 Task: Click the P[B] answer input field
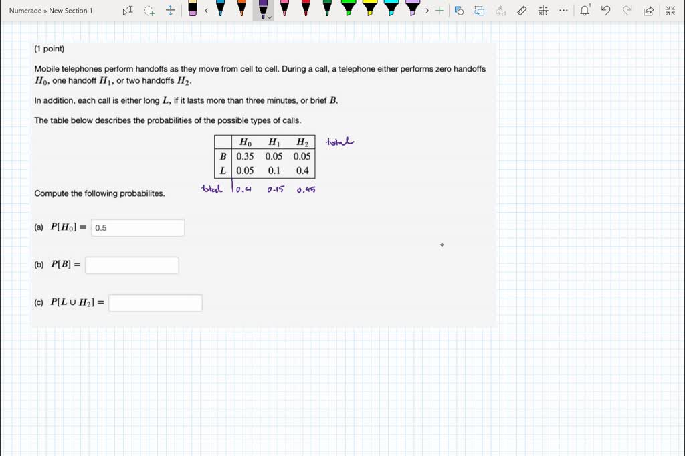click(132, 265)
